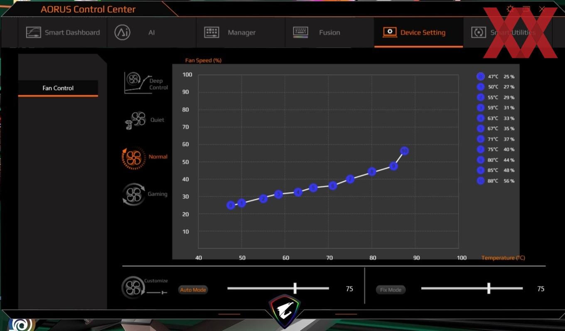Open the Smart Utilities tab
Viewport: 565px width, 331px height.
[x=508, y=32]
